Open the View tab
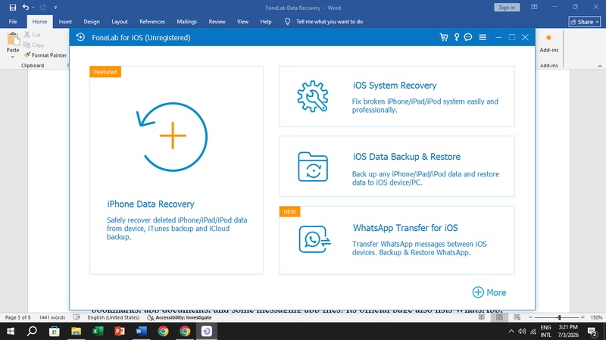 tap(242, 22)
